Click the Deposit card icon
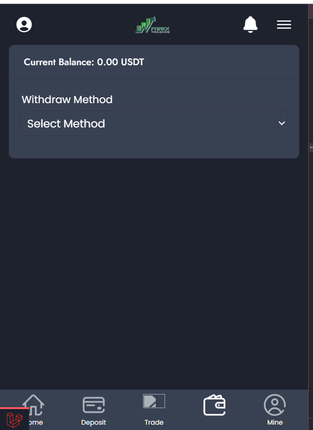 coord(93,405)
